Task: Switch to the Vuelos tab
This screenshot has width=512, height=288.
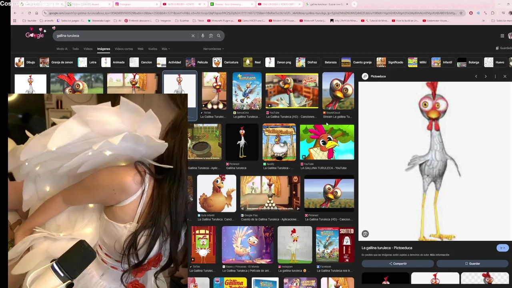Action: [x=152, y=49]
